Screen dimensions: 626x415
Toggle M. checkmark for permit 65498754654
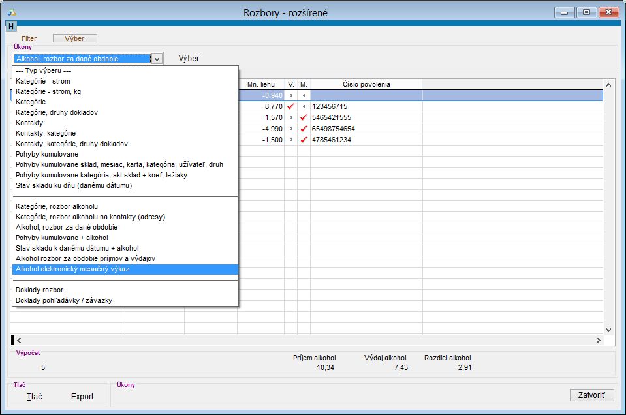tap(304, 129)
